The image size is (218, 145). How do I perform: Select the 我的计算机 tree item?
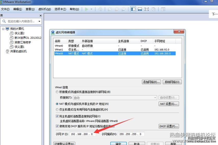click(17, 29)
